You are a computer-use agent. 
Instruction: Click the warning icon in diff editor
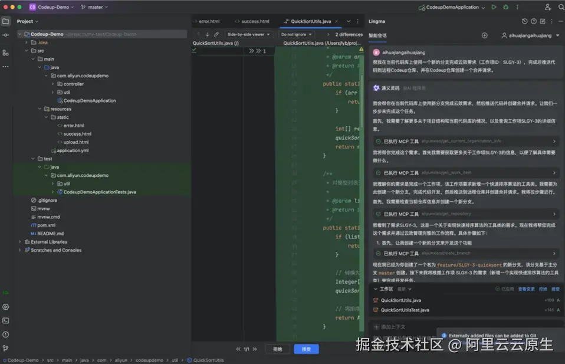pyautogui.click(x=361, y=49)
